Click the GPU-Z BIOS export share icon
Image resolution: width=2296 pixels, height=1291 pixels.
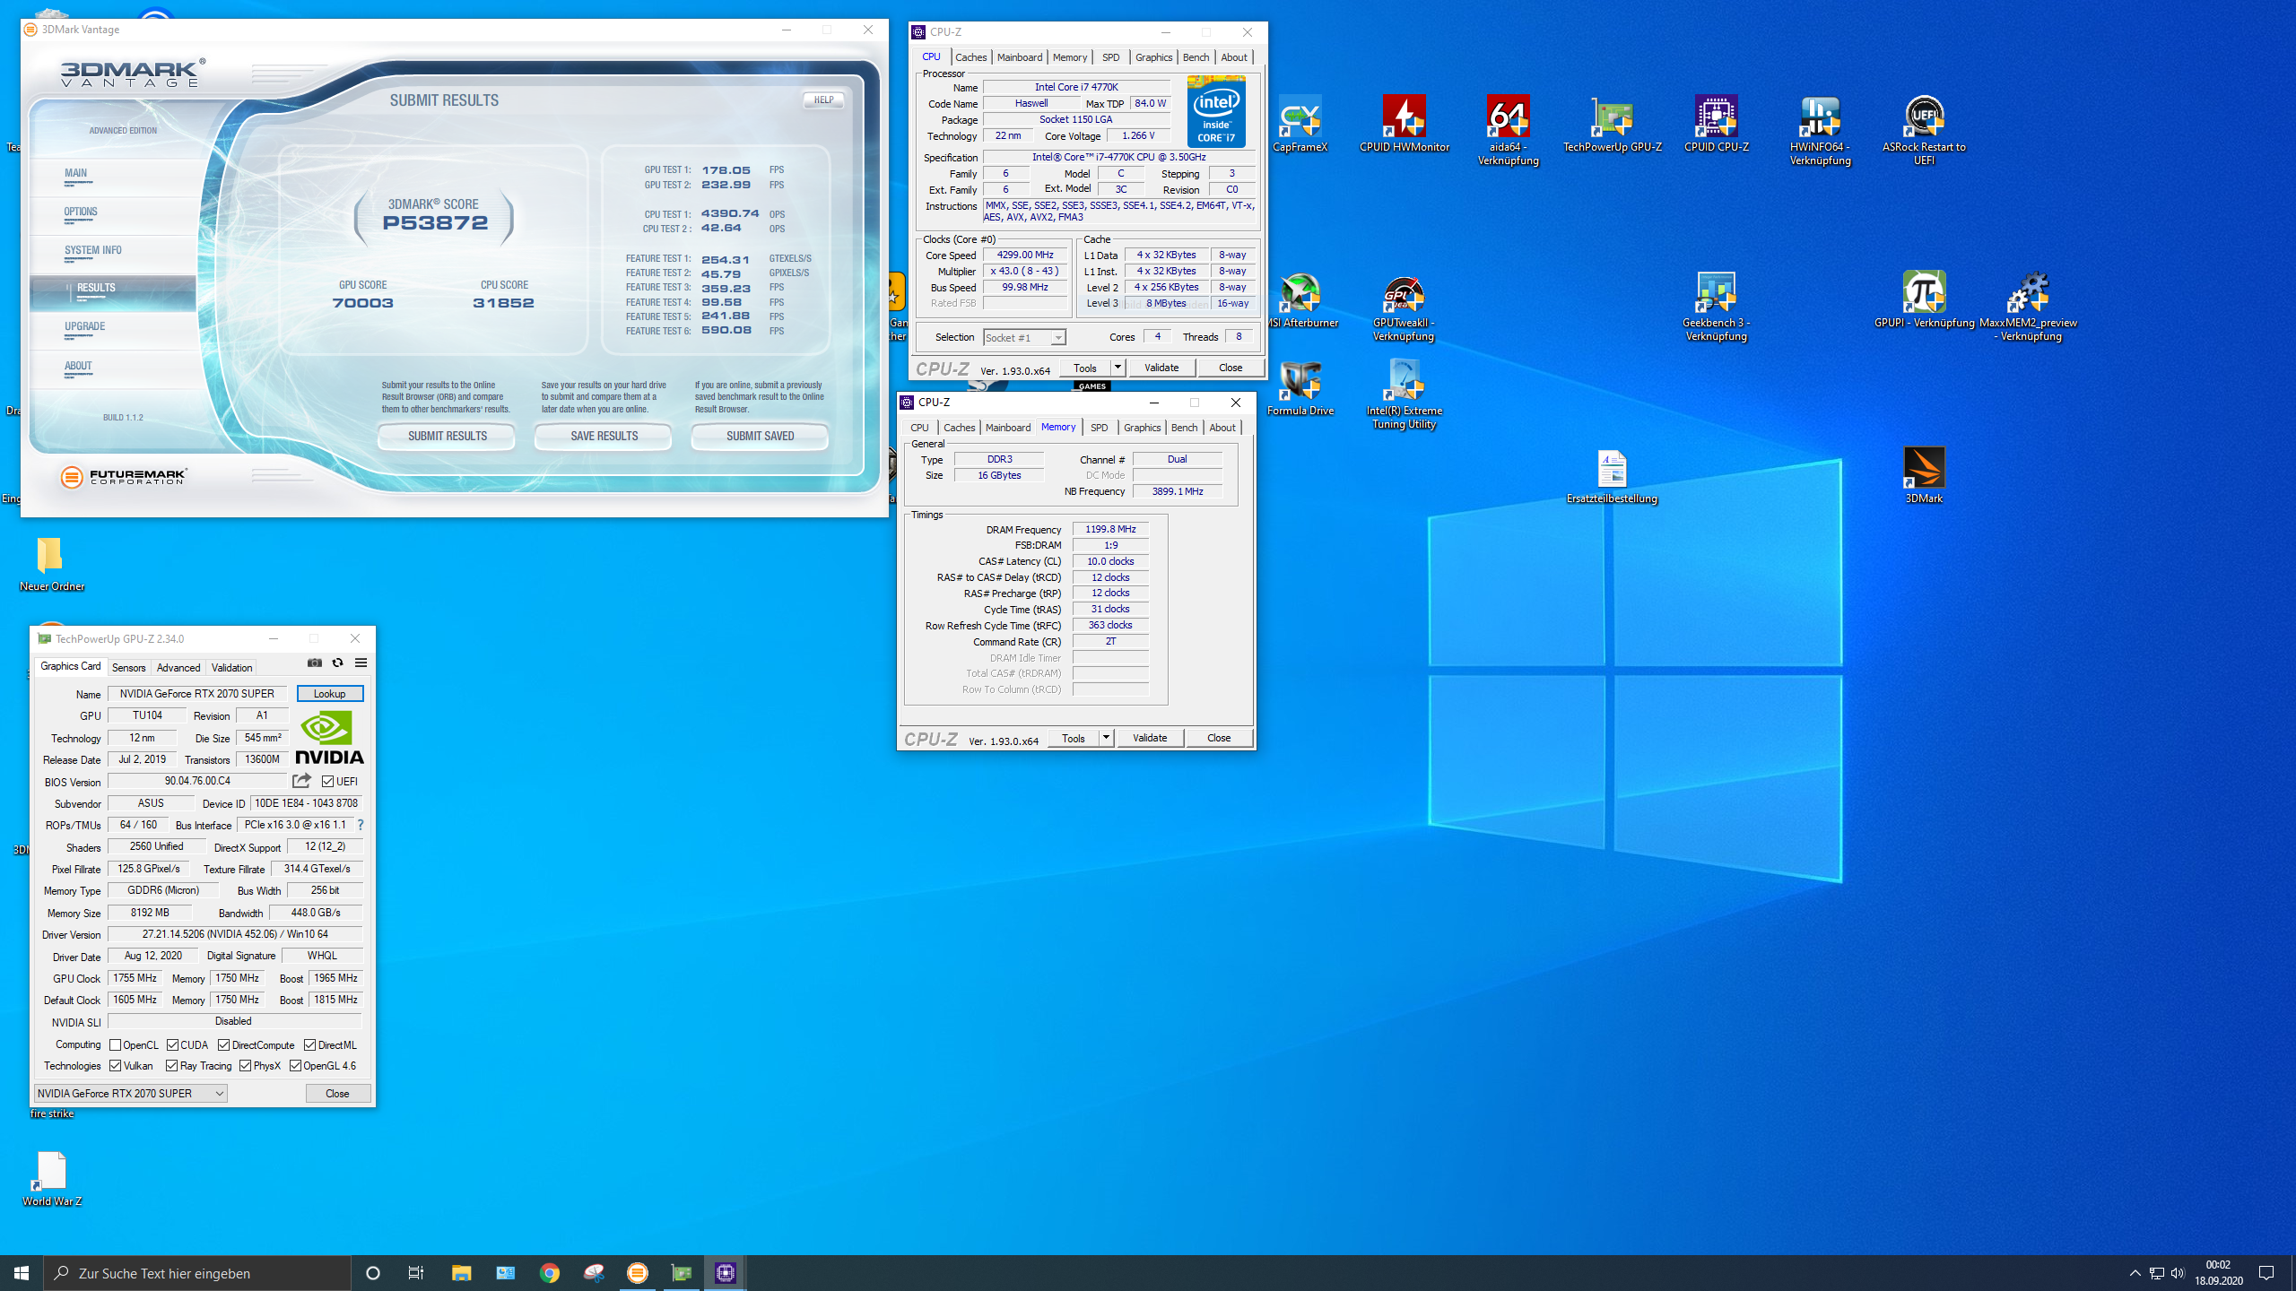(301, 781)
